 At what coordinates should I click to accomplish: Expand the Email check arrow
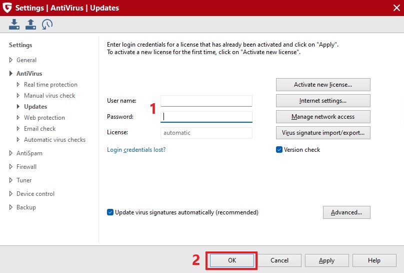coord(18,129)
